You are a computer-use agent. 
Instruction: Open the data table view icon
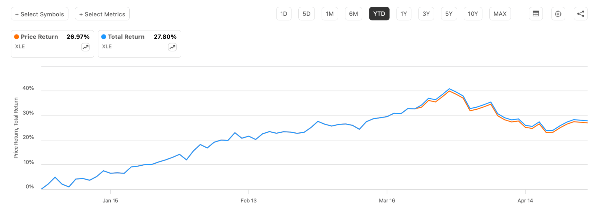[536, 14]
